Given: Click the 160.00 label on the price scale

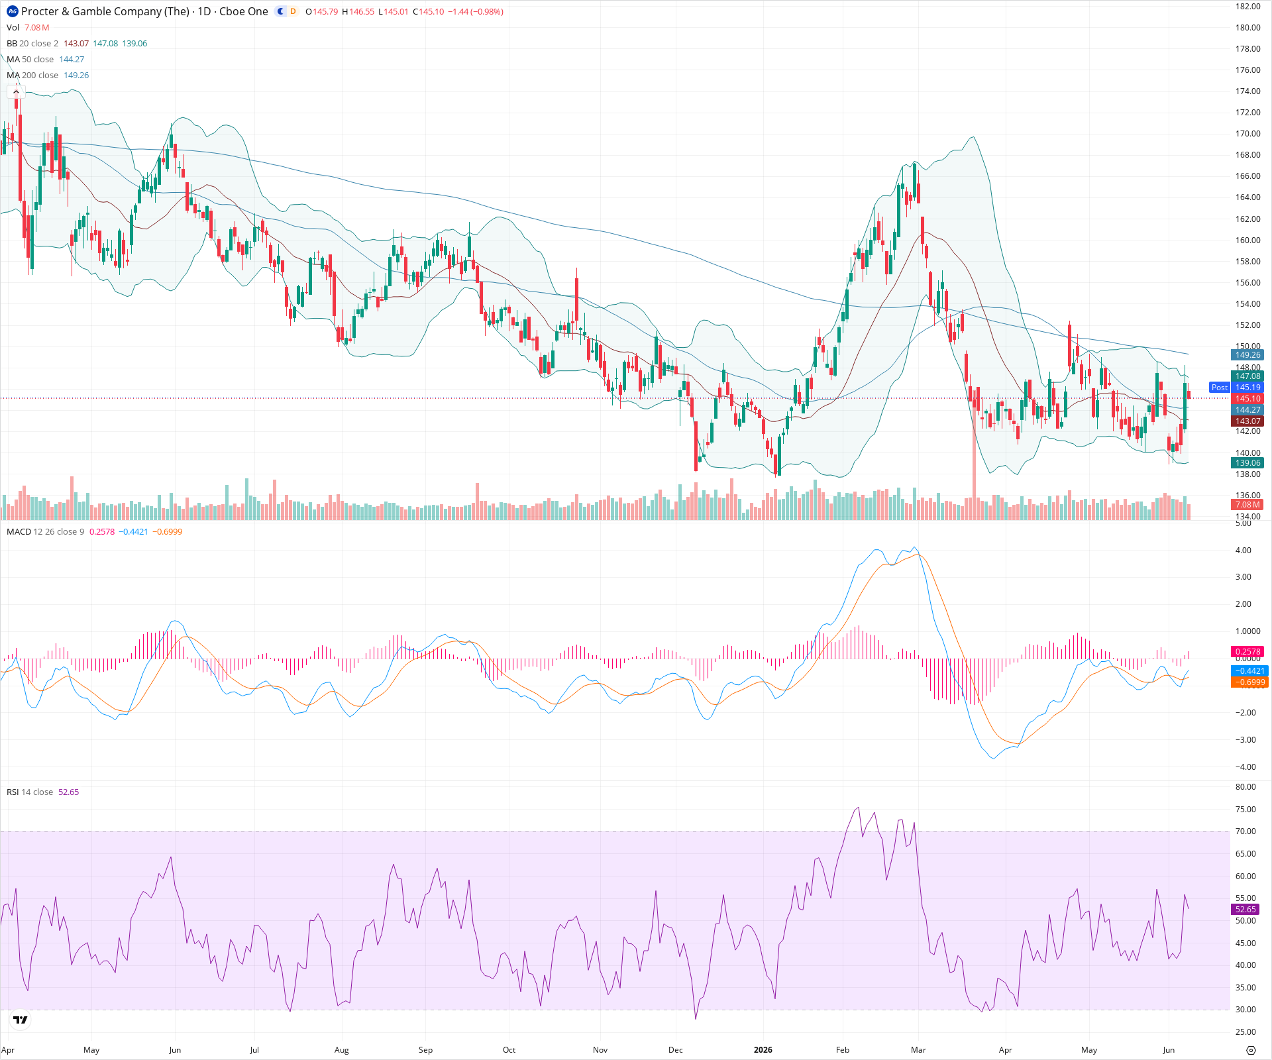Looking at the screenshot, I should click(1248, 240).
